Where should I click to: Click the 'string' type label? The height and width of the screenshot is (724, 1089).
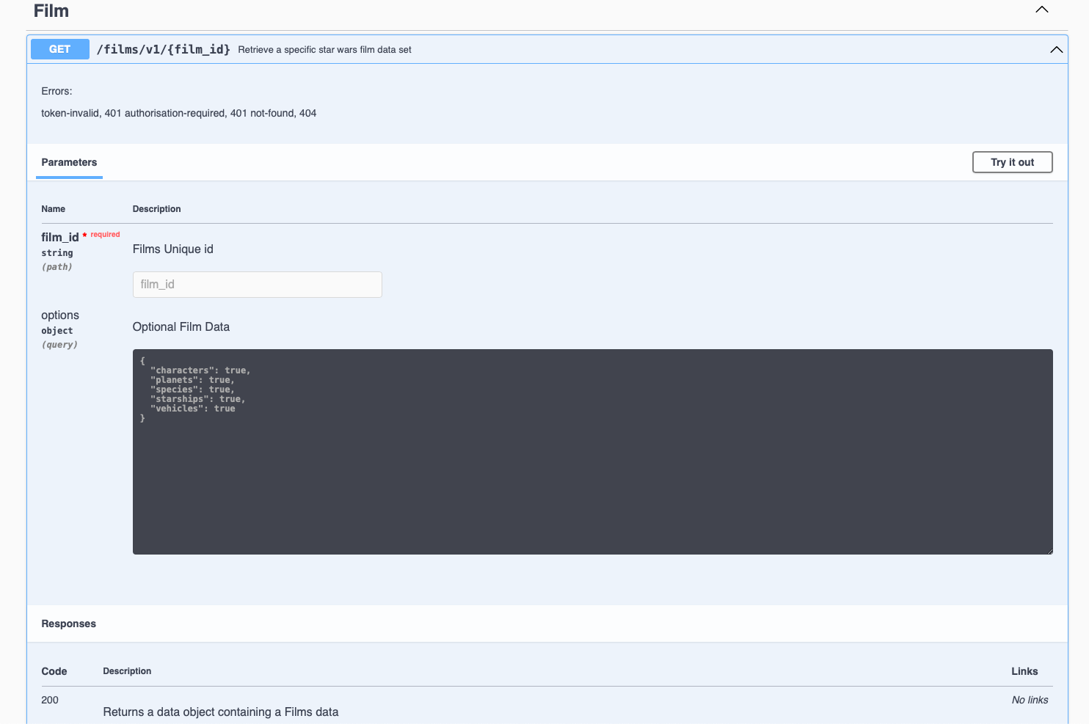tap(57, 253)
